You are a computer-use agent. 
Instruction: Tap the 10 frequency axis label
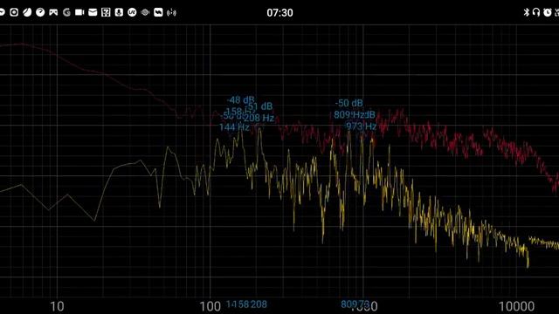pyautogui.click(x=57, y=306)
